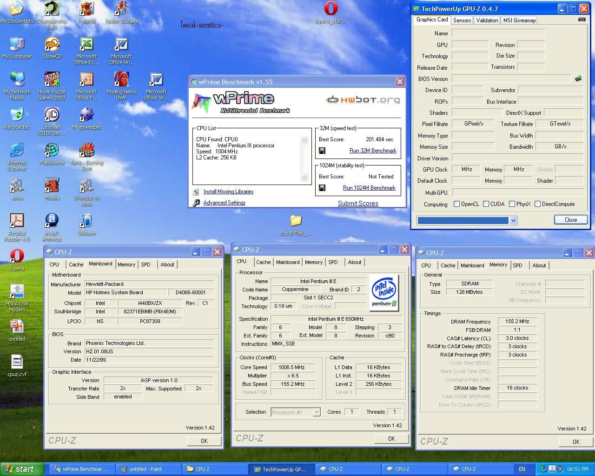The height and width of the screenshot is (476, 595).
Task: Expand the GPU selection dropdown in GPU-Z
Action: (x=513, y=220)
